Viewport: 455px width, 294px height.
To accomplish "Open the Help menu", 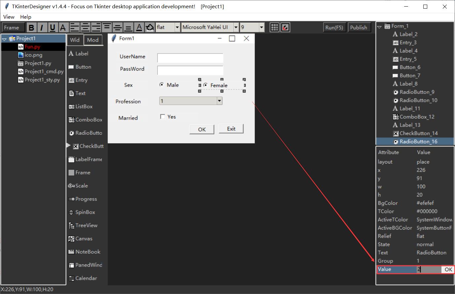I will (25, 17).
